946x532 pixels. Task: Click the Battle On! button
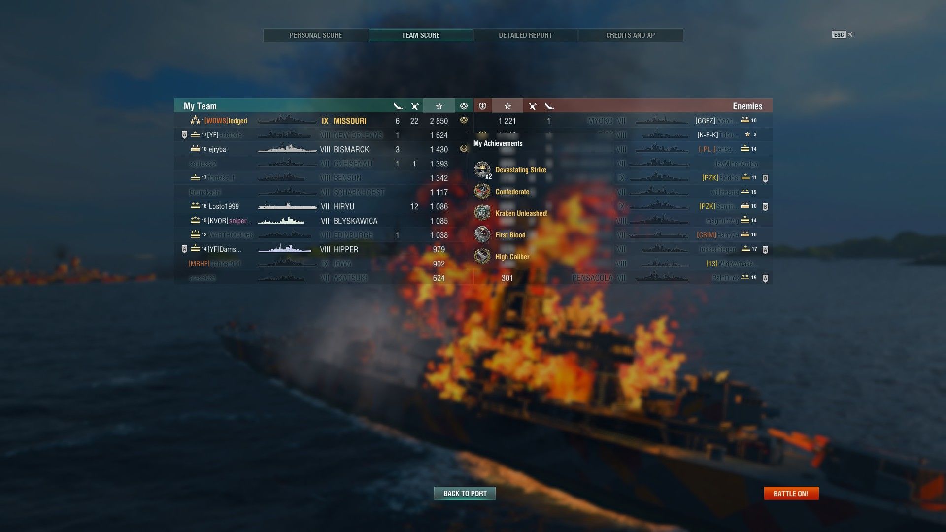pyautogui.click(x=791, y=493)
